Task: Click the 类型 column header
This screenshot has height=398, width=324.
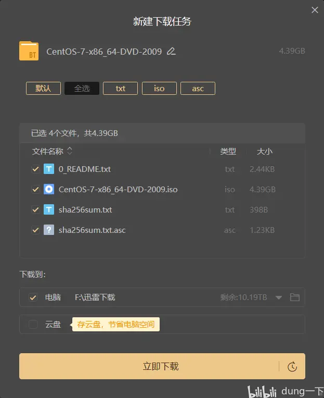Action: pyautogui.click(x=228, y=152)
